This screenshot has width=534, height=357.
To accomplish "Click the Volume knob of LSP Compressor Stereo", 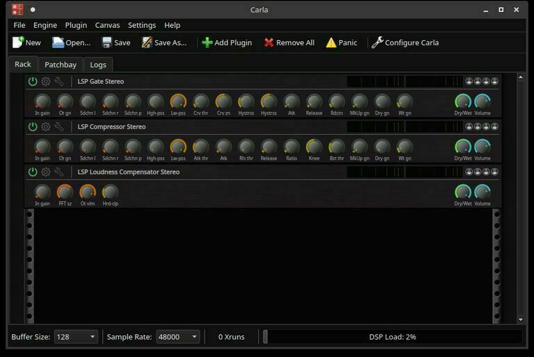I will tap(483, 147).
